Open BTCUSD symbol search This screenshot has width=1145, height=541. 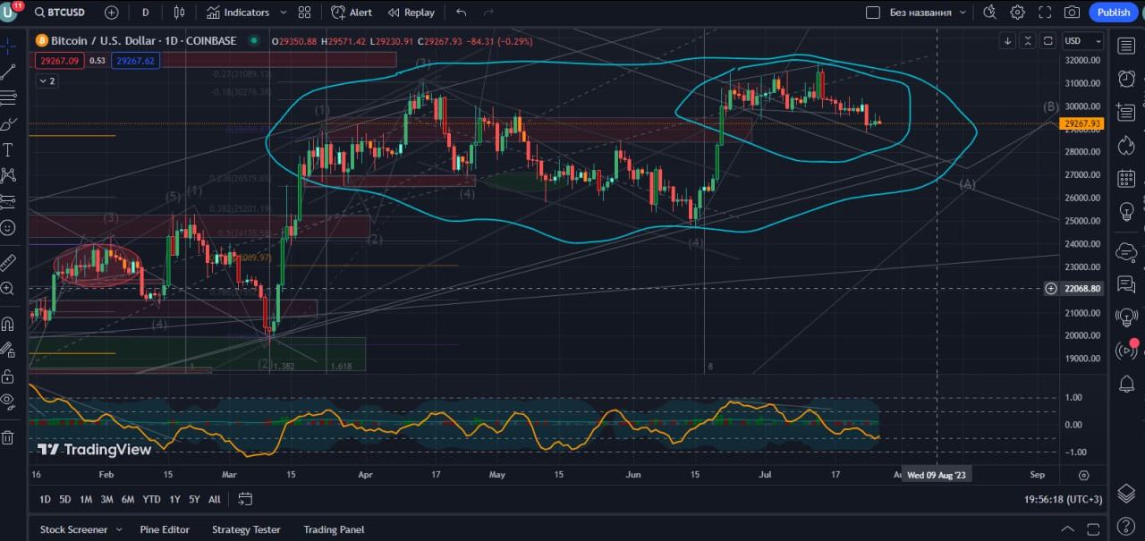59,13
